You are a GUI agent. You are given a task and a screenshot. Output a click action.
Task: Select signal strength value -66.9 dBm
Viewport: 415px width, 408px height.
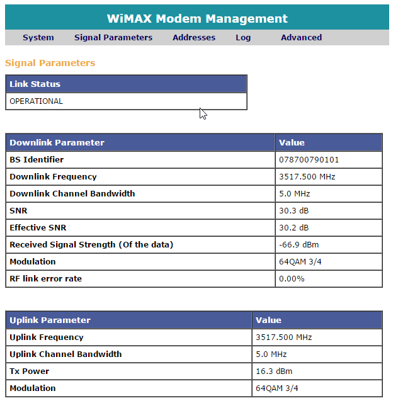[298, 245]
